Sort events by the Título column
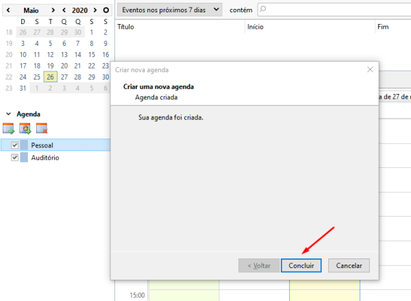Image resolution: width=411 pixels, height=301 pixels. pyautogui.click(x=179, y=27)
